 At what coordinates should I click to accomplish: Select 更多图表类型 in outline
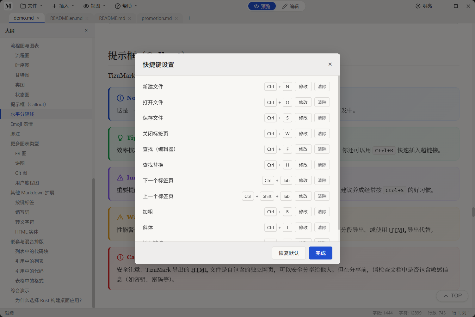click(25, 143)
